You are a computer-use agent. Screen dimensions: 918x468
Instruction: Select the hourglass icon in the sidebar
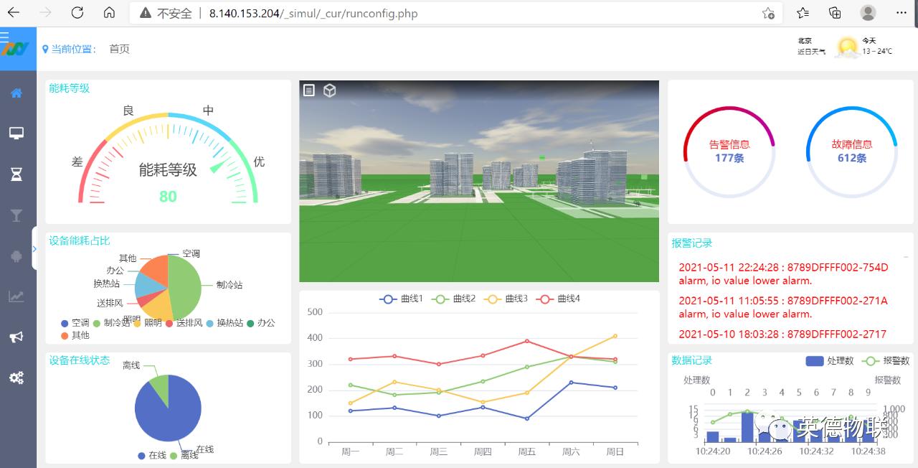coord(16,174)
